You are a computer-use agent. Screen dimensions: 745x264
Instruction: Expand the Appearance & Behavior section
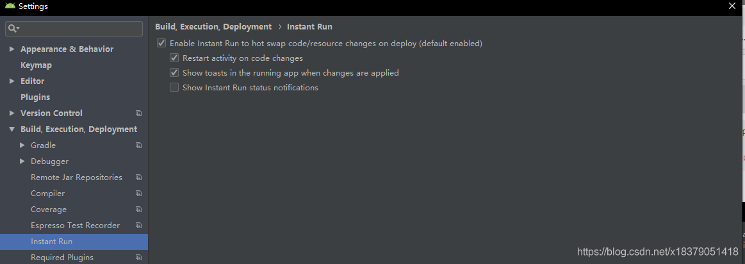point(12,49)
